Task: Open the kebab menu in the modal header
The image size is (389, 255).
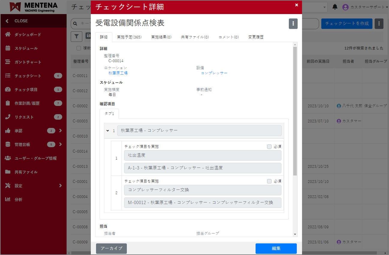Action: (x=293, y=24)
